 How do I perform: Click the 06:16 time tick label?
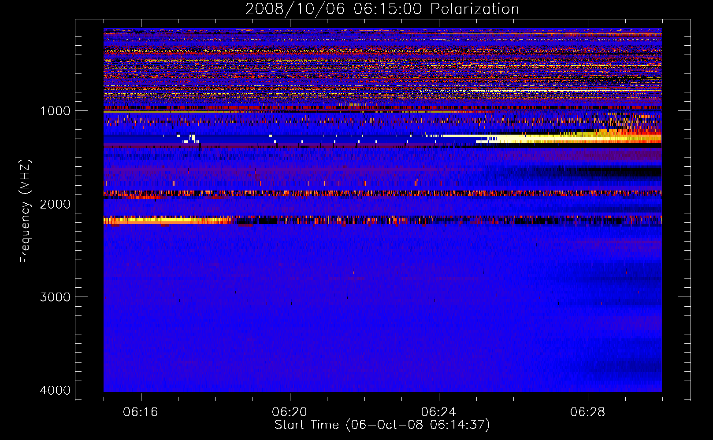point(141,412)
